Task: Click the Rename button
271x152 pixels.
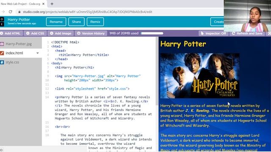Action: [x=56, y=22]
